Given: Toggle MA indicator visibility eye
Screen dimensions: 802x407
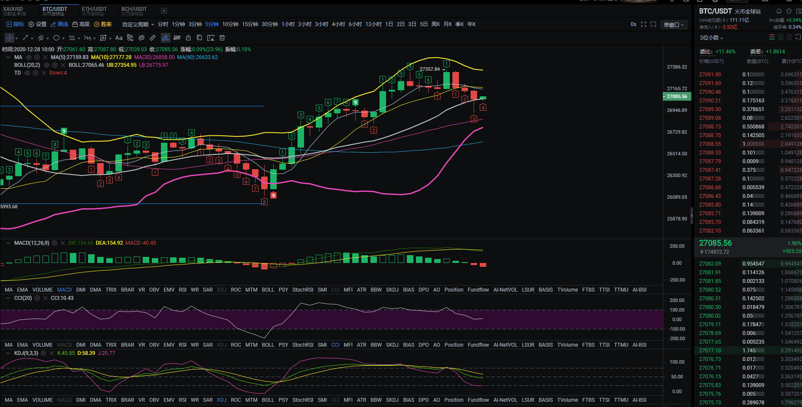Looking at the screenshot, I should point(29,57).
